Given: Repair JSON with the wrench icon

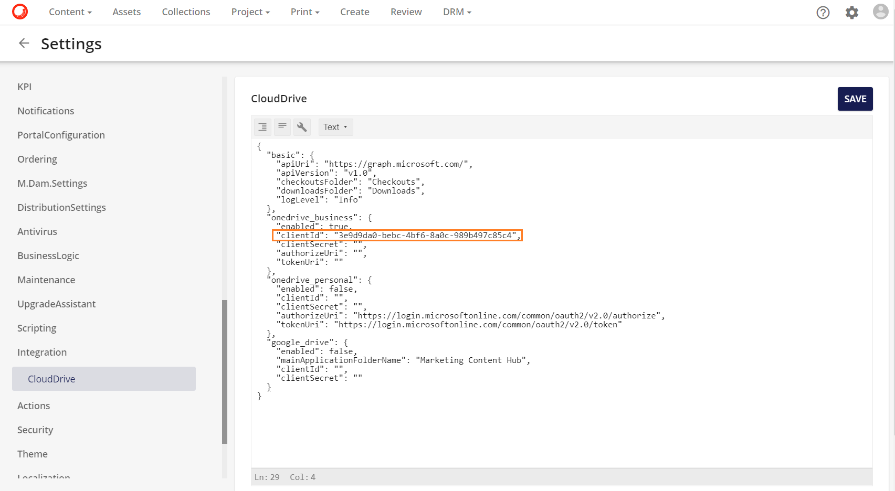Looking at the screenshot, I should [302, 127].
